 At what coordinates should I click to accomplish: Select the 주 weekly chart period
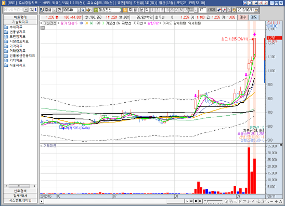pos(131,10)
